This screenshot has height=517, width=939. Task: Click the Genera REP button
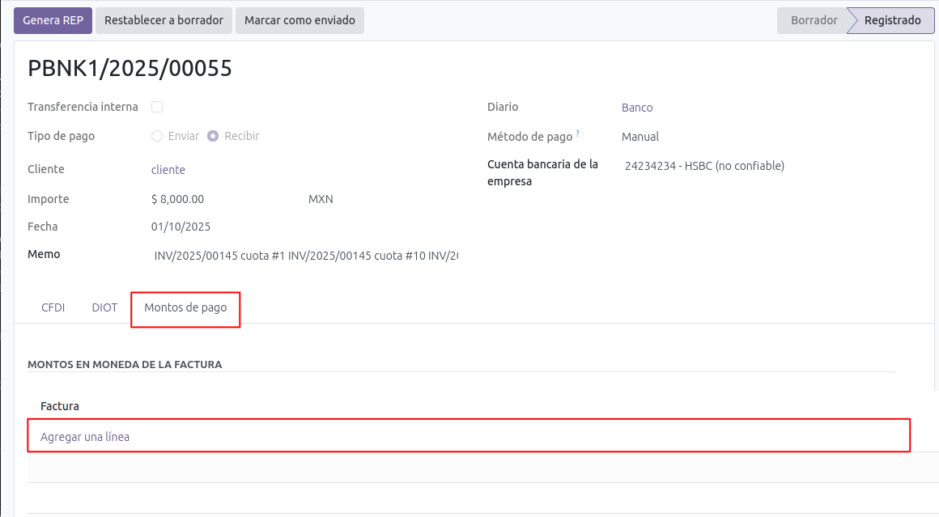coord(53,20)
